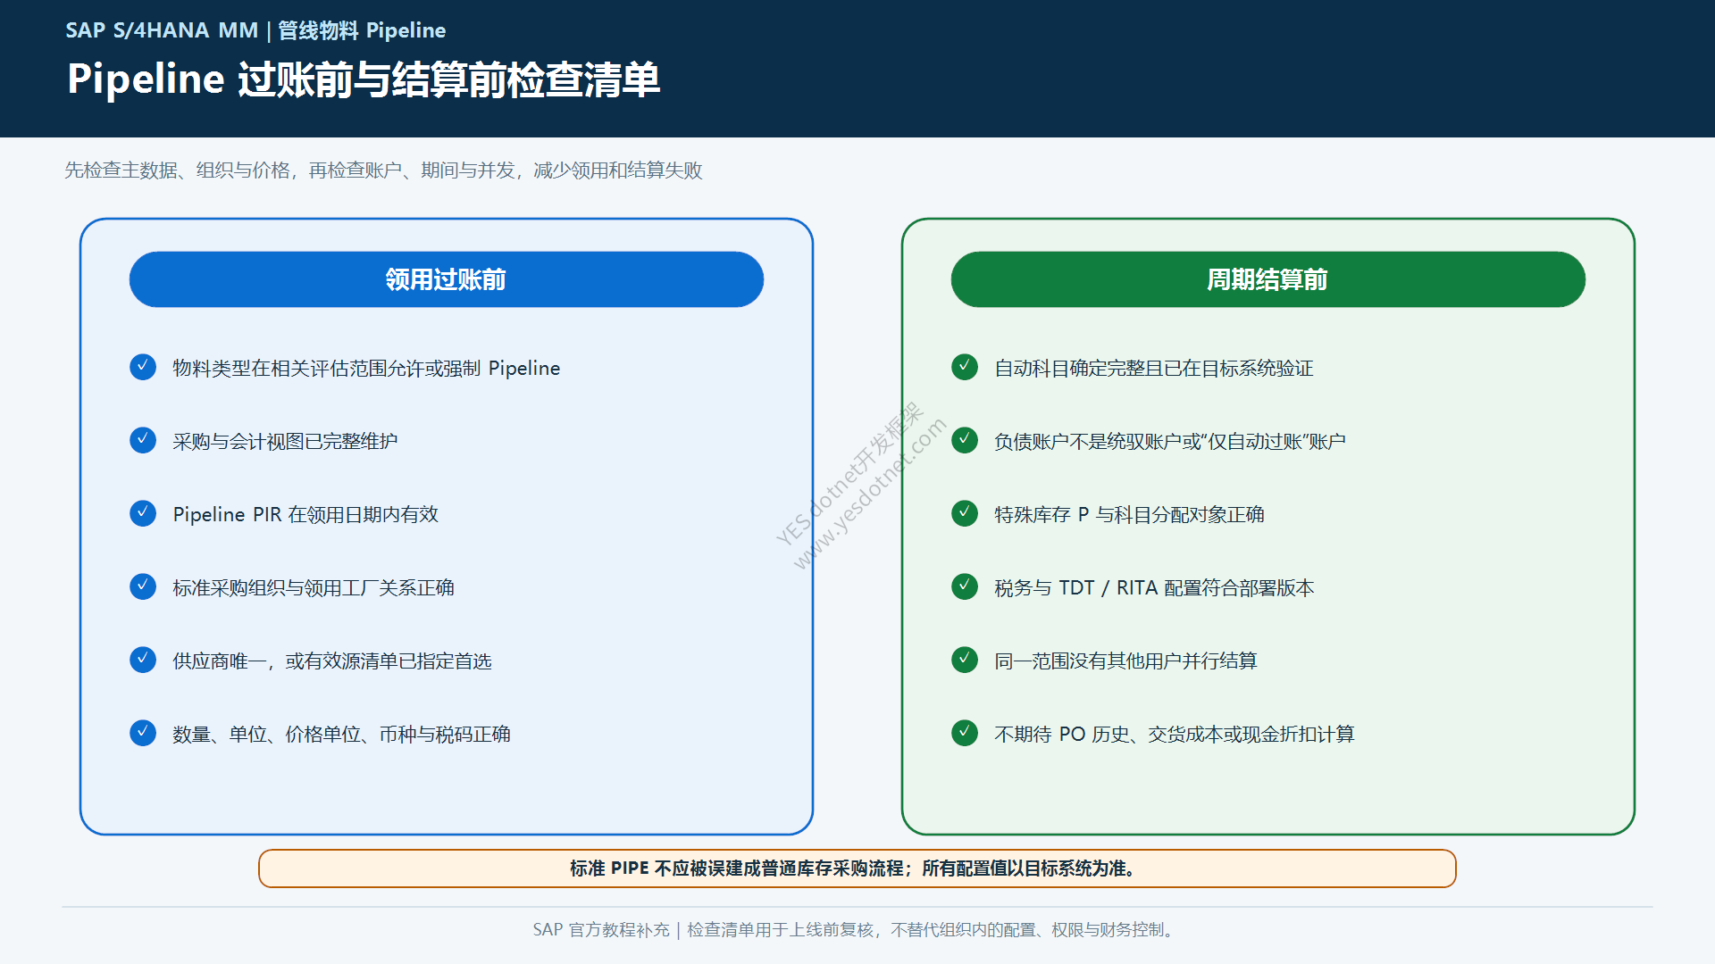Click the text 供应商唯一，或有效源清单已指定首选
Viewport: 1715px width, 964px height.
[332, 661]
